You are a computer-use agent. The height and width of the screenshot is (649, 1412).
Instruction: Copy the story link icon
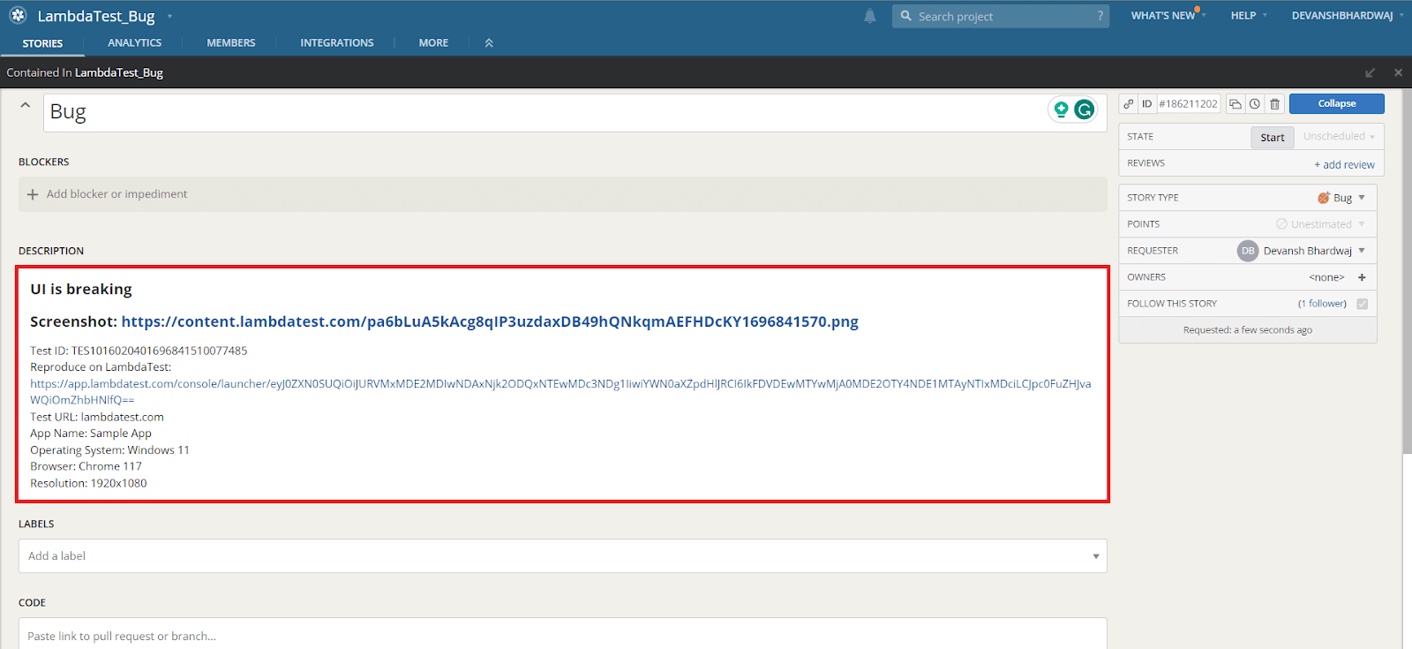1129,104
